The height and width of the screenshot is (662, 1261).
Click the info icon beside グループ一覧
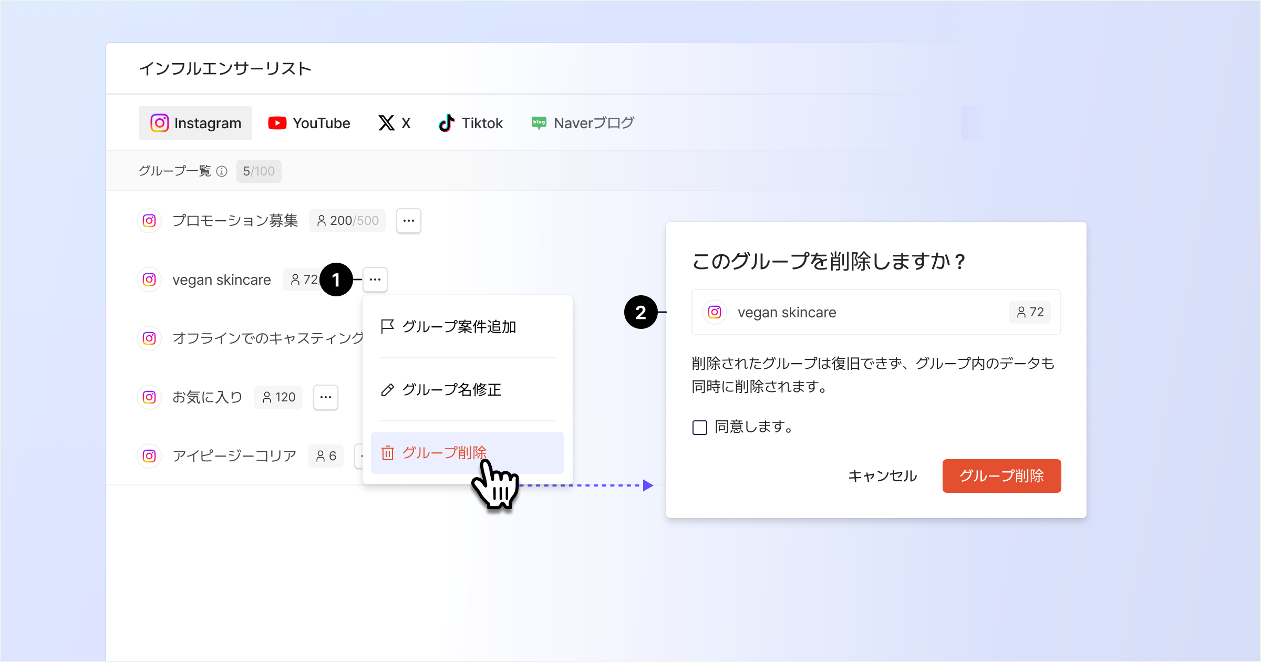point(222,171)
